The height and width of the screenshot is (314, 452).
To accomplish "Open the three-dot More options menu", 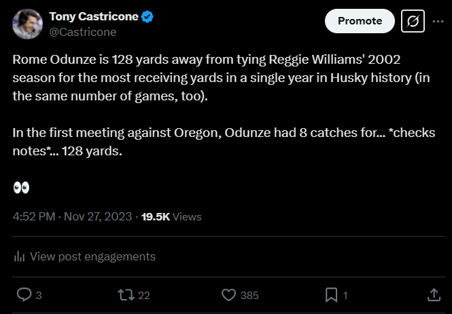I will 438,21.
